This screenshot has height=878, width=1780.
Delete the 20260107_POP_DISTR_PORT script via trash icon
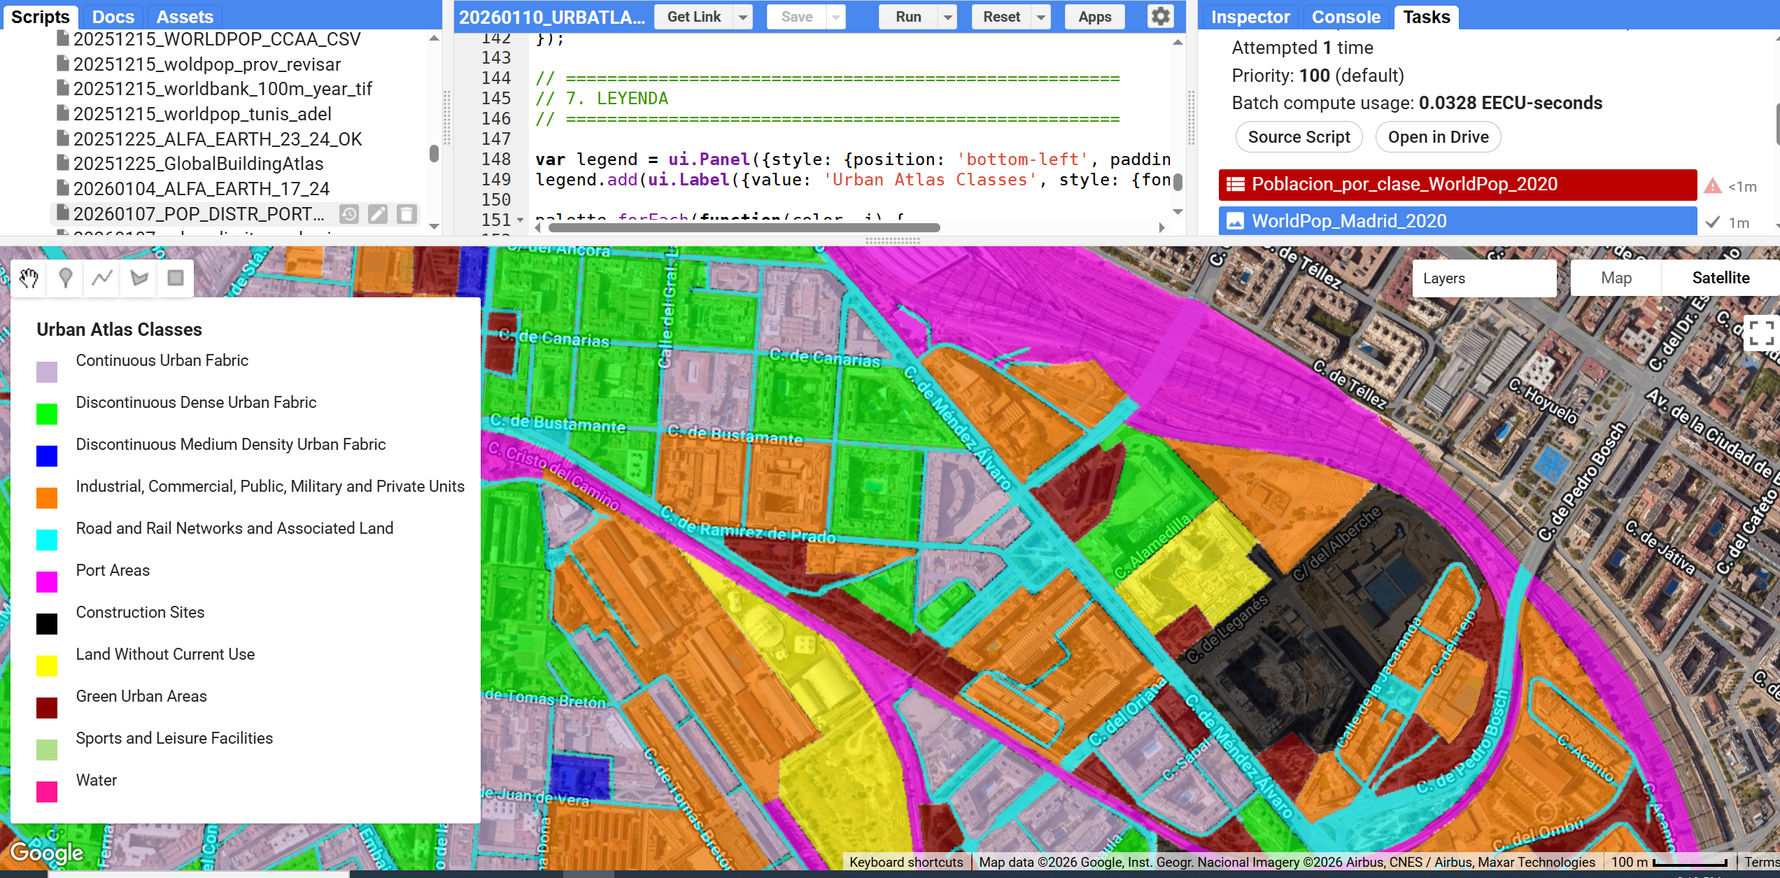point(407,214)
